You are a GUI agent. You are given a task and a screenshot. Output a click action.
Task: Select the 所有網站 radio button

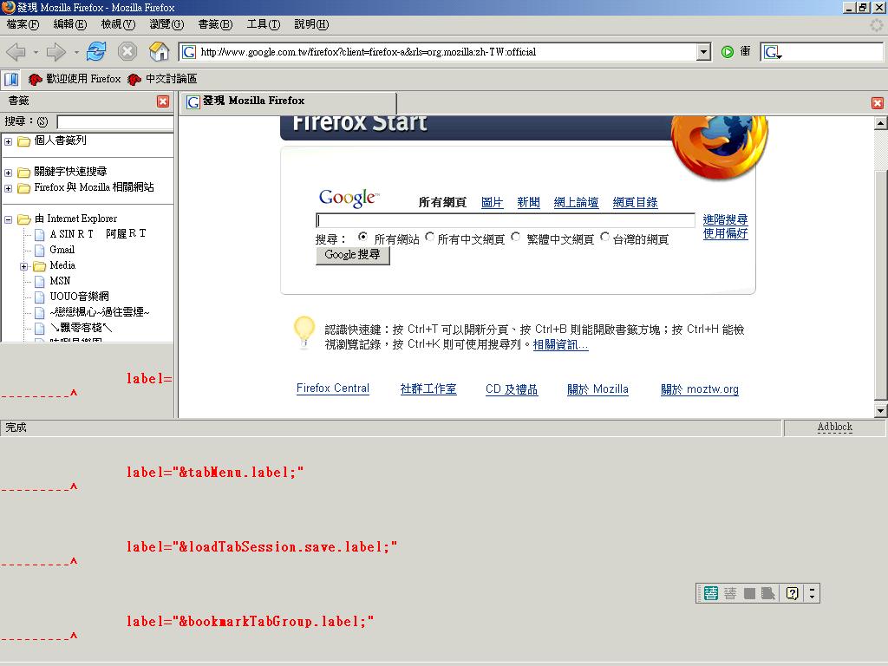(x=363, y=237)
